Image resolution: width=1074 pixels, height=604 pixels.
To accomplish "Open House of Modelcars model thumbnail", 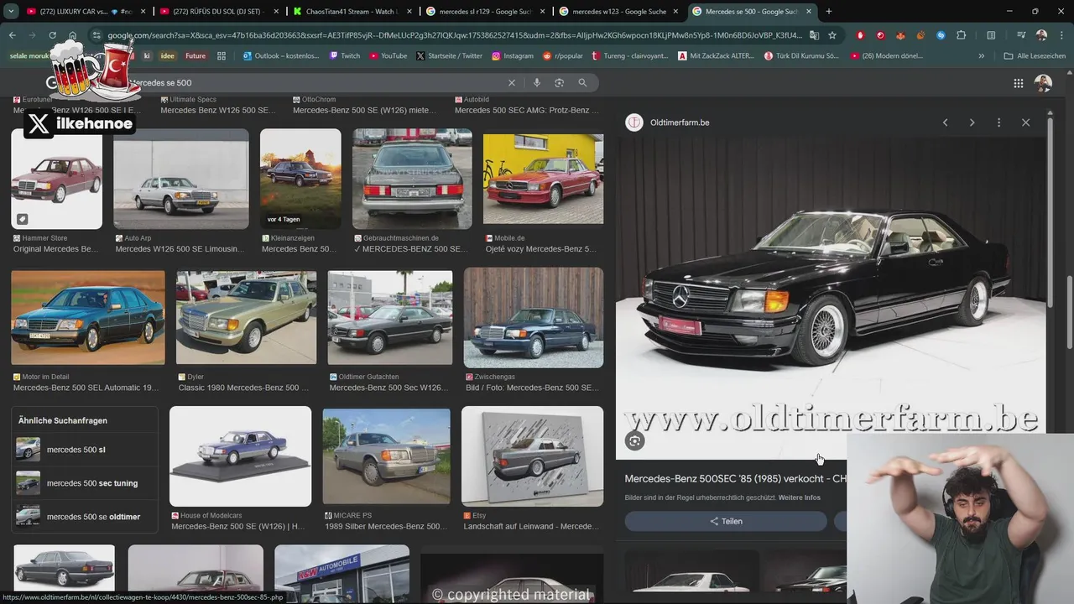I will [240, 456].
